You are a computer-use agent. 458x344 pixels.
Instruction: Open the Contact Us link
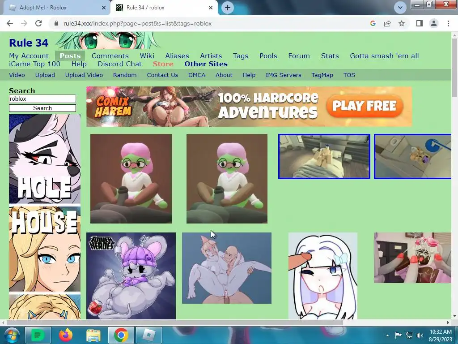point(162,75)
